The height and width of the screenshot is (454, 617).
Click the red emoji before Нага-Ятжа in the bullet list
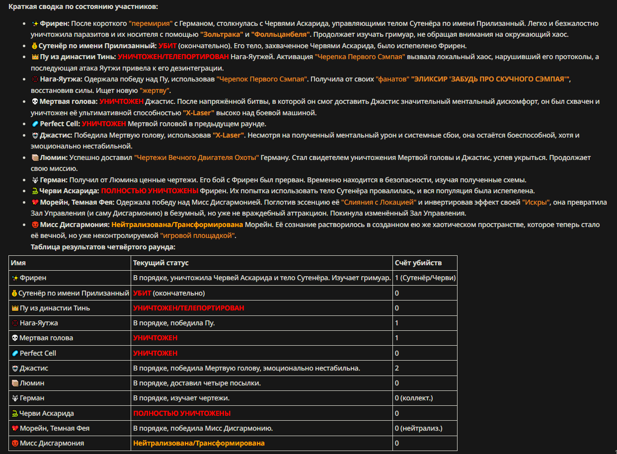(x=35, y=79)
